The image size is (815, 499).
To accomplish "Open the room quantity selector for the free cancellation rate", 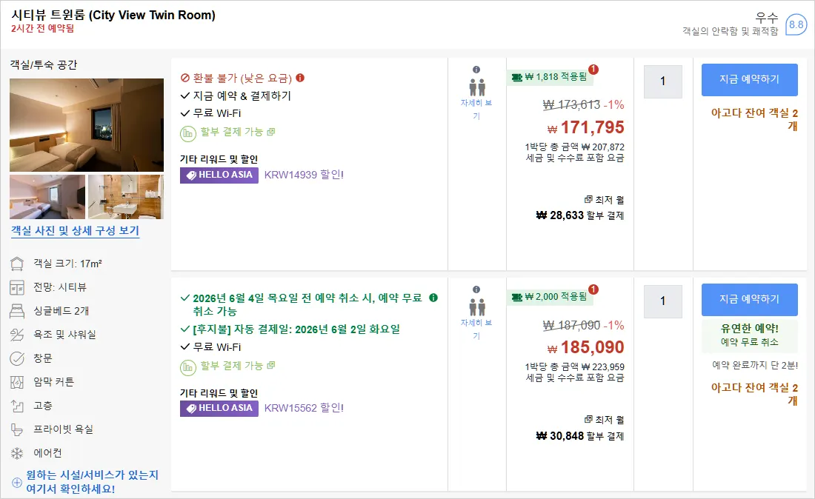I will coord(662,301).
